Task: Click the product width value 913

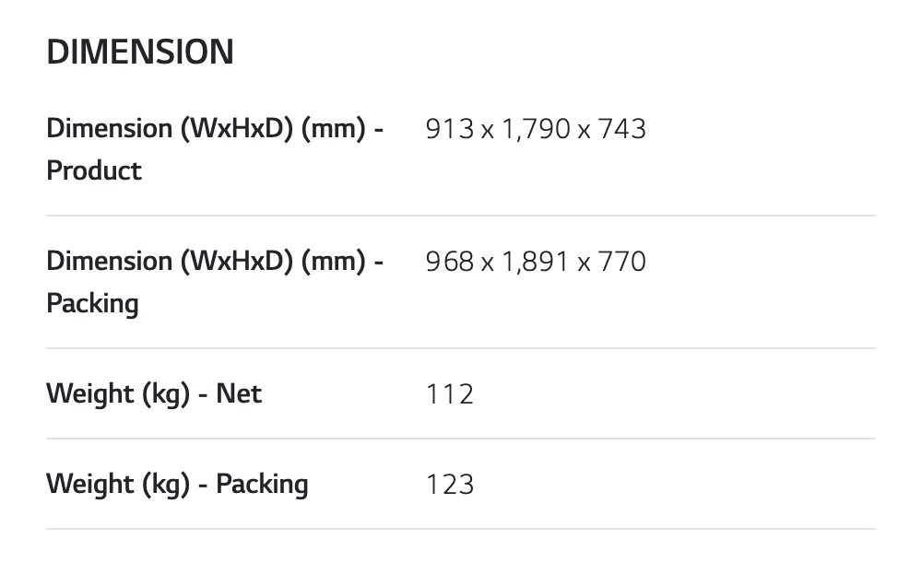Action: pos(450,129)
